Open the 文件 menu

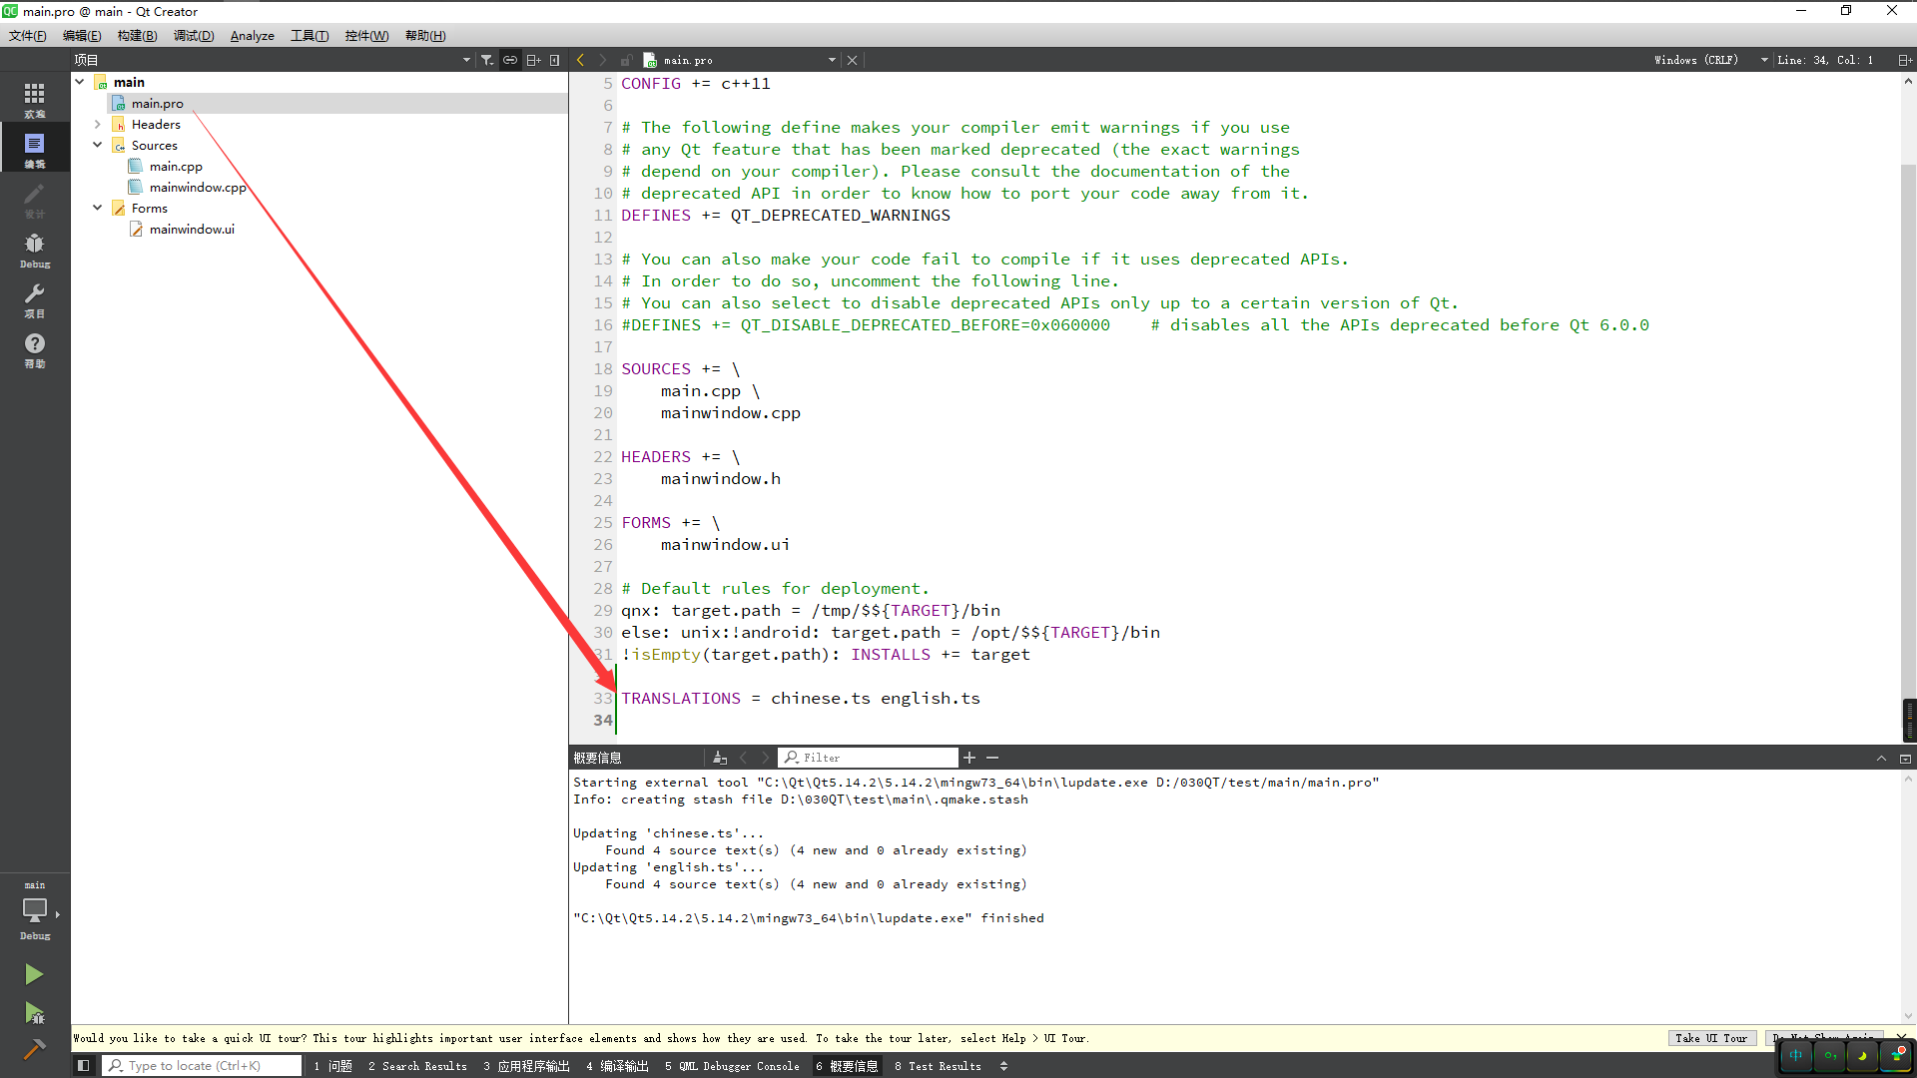pyautogui.click(x=25, y=36)
